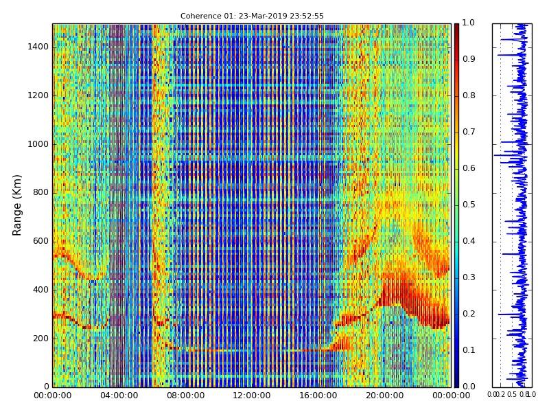Click the 08:00:00 time tick label

click(x=185, y=396)
